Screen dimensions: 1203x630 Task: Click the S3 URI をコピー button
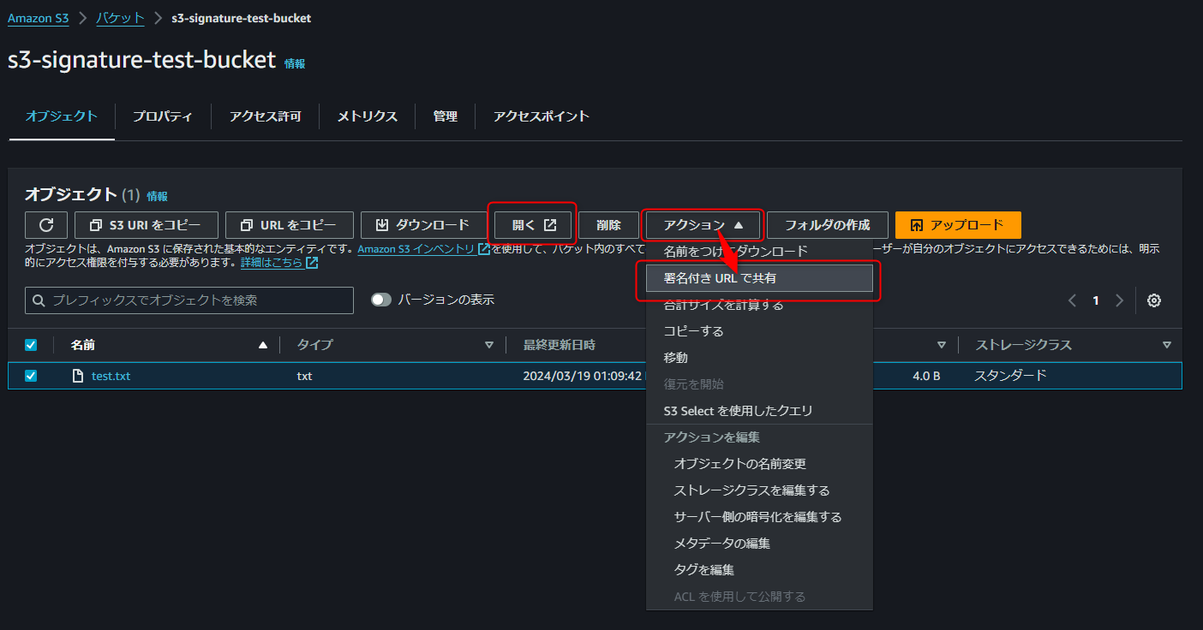[x=147, y=225]
